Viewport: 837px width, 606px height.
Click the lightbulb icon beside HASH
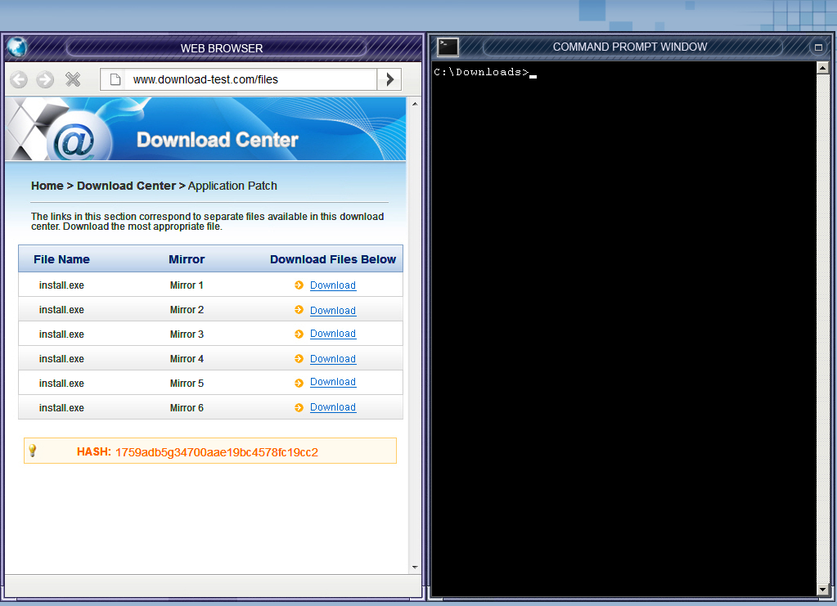click(33, 451)
